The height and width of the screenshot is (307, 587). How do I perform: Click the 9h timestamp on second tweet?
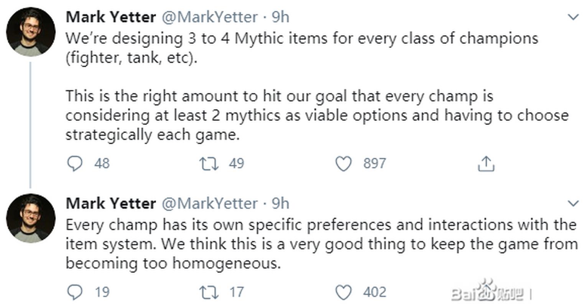click(280, 203)
